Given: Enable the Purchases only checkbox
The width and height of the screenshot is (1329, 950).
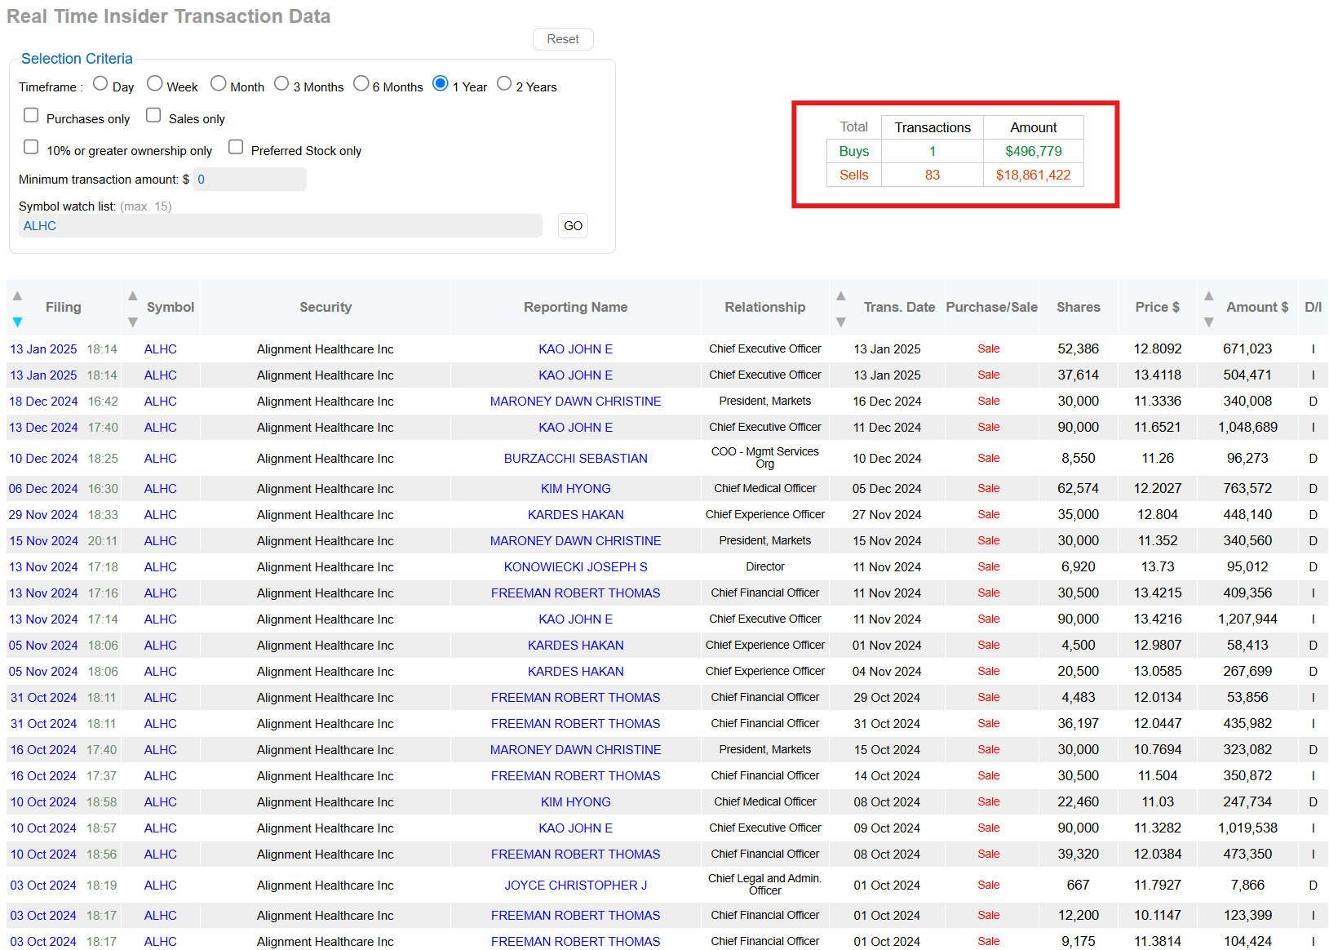Looking at the screenshot, I should coord(31,115).
